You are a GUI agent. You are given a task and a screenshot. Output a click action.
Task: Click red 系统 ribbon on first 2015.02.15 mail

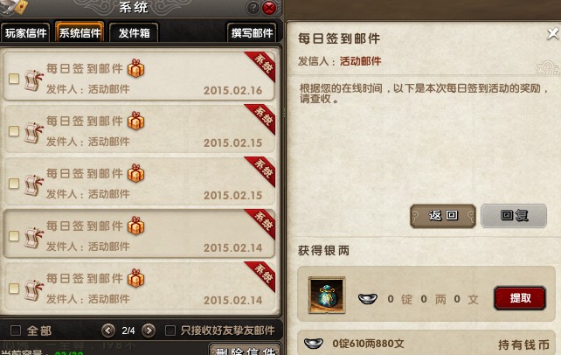260,118
